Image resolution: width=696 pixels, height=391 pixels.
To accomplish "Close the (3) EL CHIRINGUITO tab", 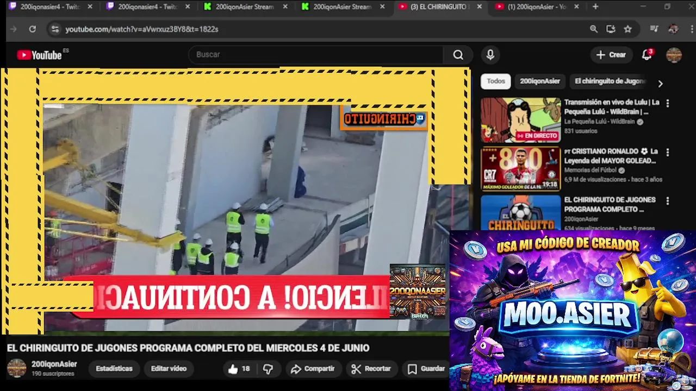I will pyautogui.click(x=479, y=7).
